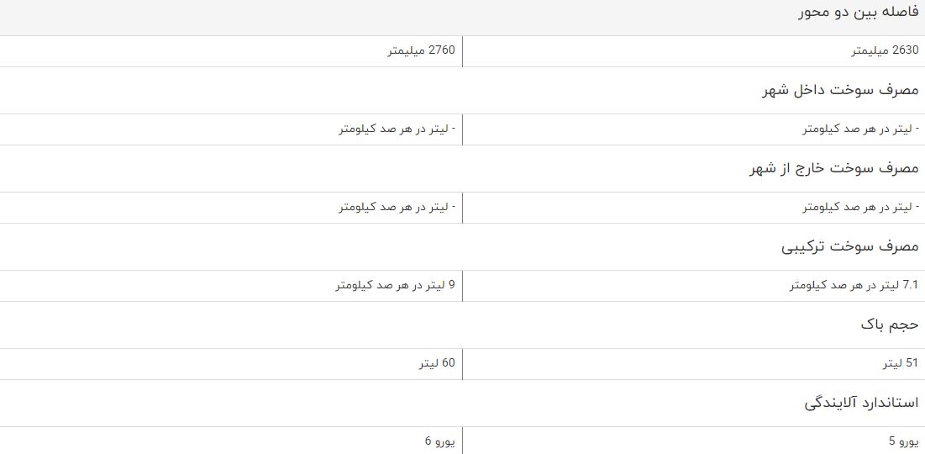Screen dimensions: 925x454
Task: Select the 2760 میلیمتر wheelbase value
Action: tap(421, 50)
